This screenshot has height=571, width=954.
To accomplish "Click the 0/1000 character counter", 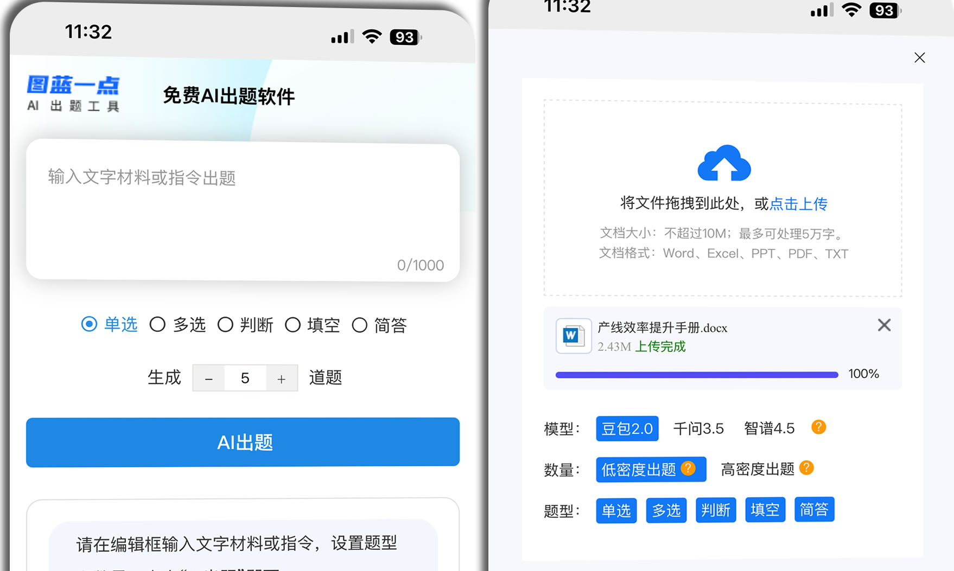I will 421,265.
